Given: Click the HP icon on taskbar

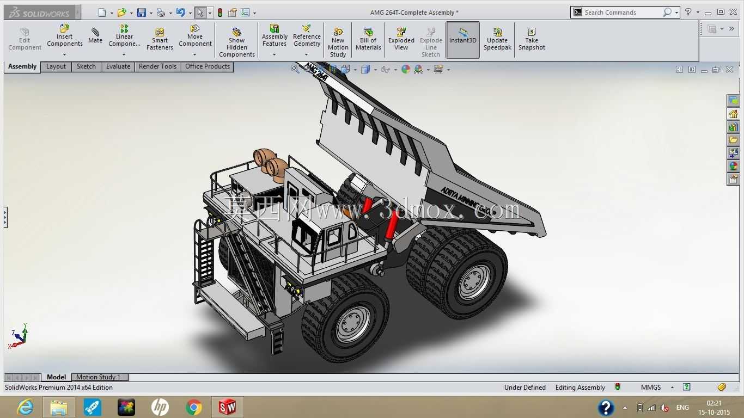Looking at the screenshot, I should [160, 407].
